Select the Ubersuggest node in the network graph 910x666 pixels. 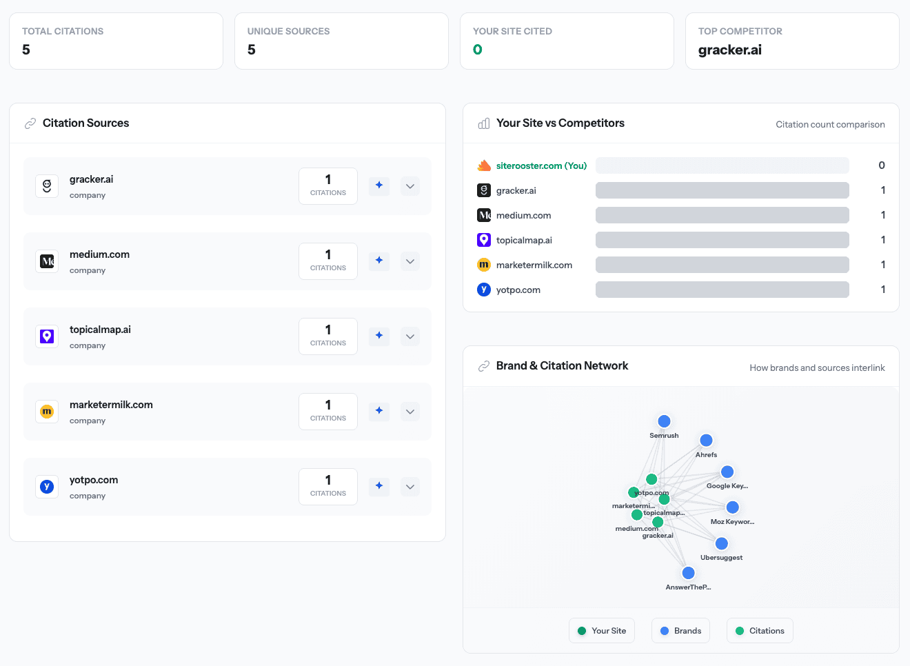pyautogui.click(x=721, y=543)
